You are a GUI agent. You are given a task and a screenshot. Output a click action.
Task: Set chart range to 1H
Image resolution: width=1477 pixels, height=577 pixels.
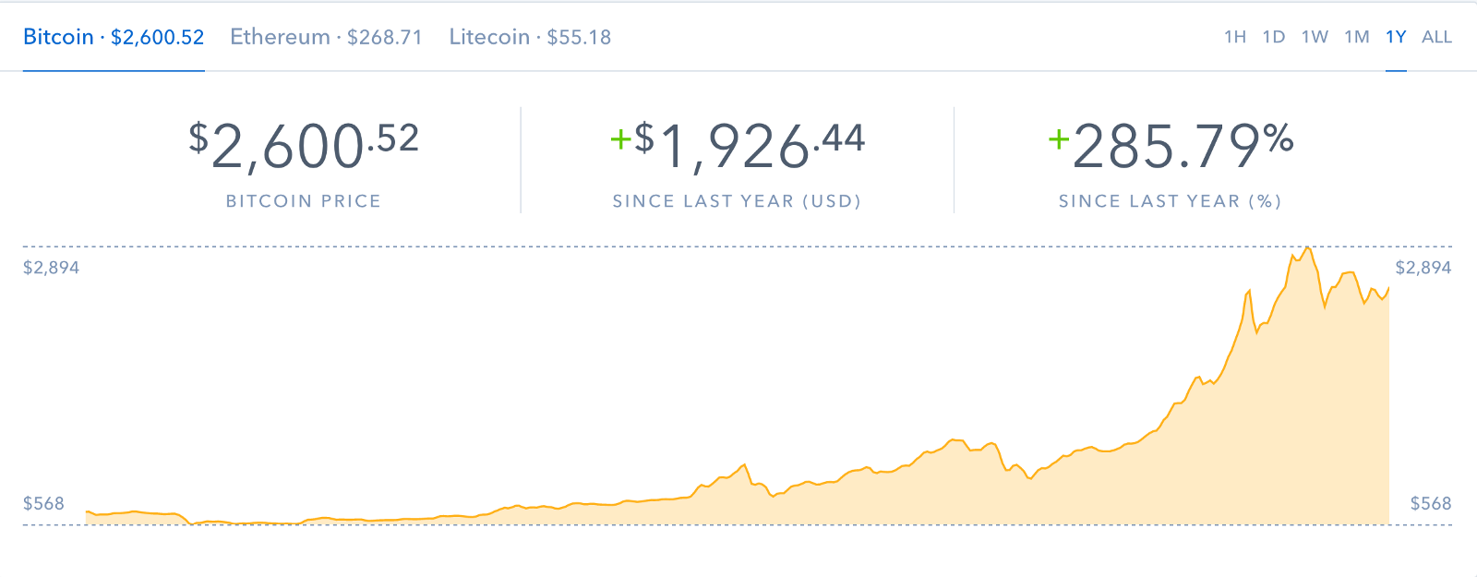(x=1234, y=38)
